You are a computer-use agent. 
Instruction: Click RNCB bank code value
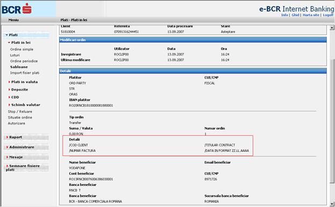tap(75, 190)
